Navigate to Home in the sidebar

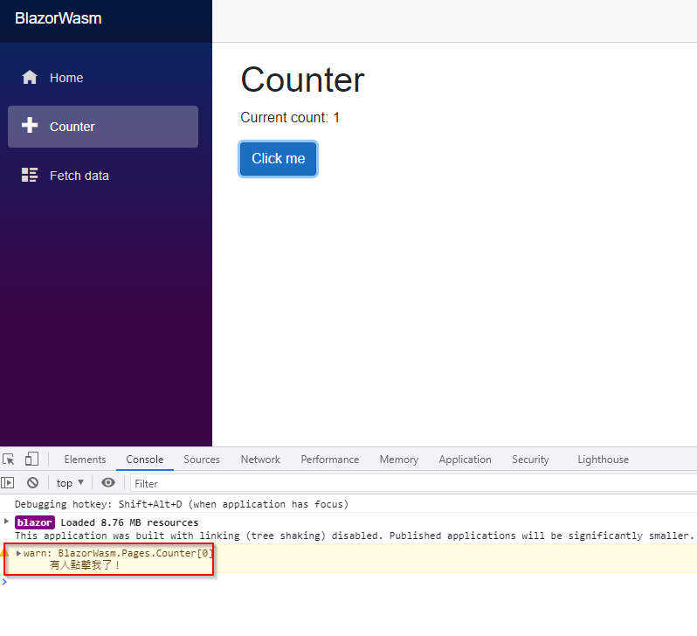[103, 78]
